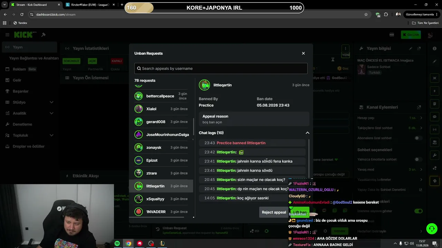Open the profile avatar menu

pyautogui.click(x=430, y=35)
